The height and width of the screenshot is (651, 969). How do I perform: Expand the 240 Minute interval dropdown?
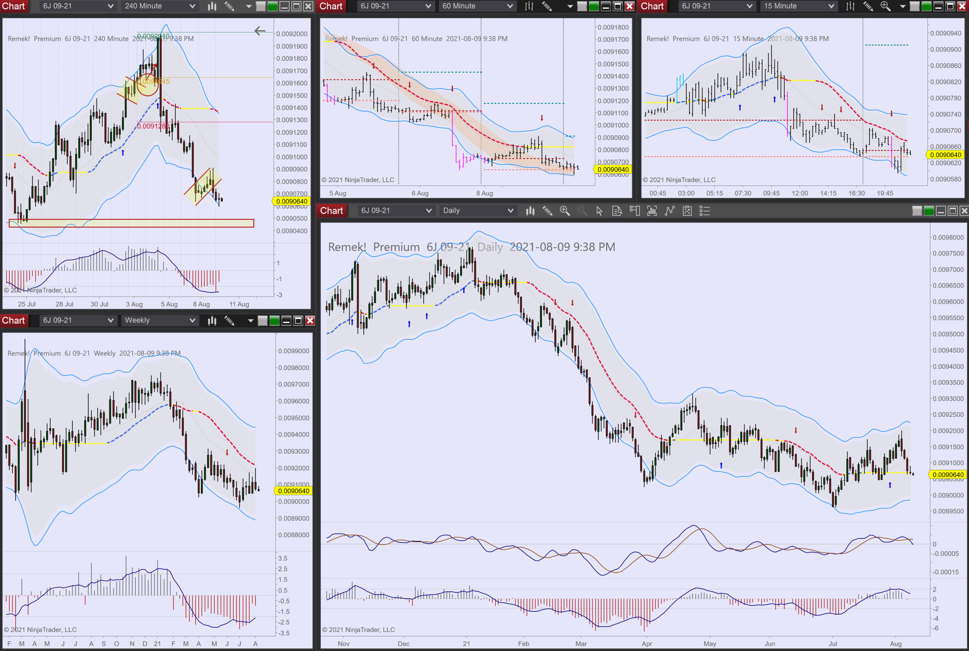[x=192, y=6]
